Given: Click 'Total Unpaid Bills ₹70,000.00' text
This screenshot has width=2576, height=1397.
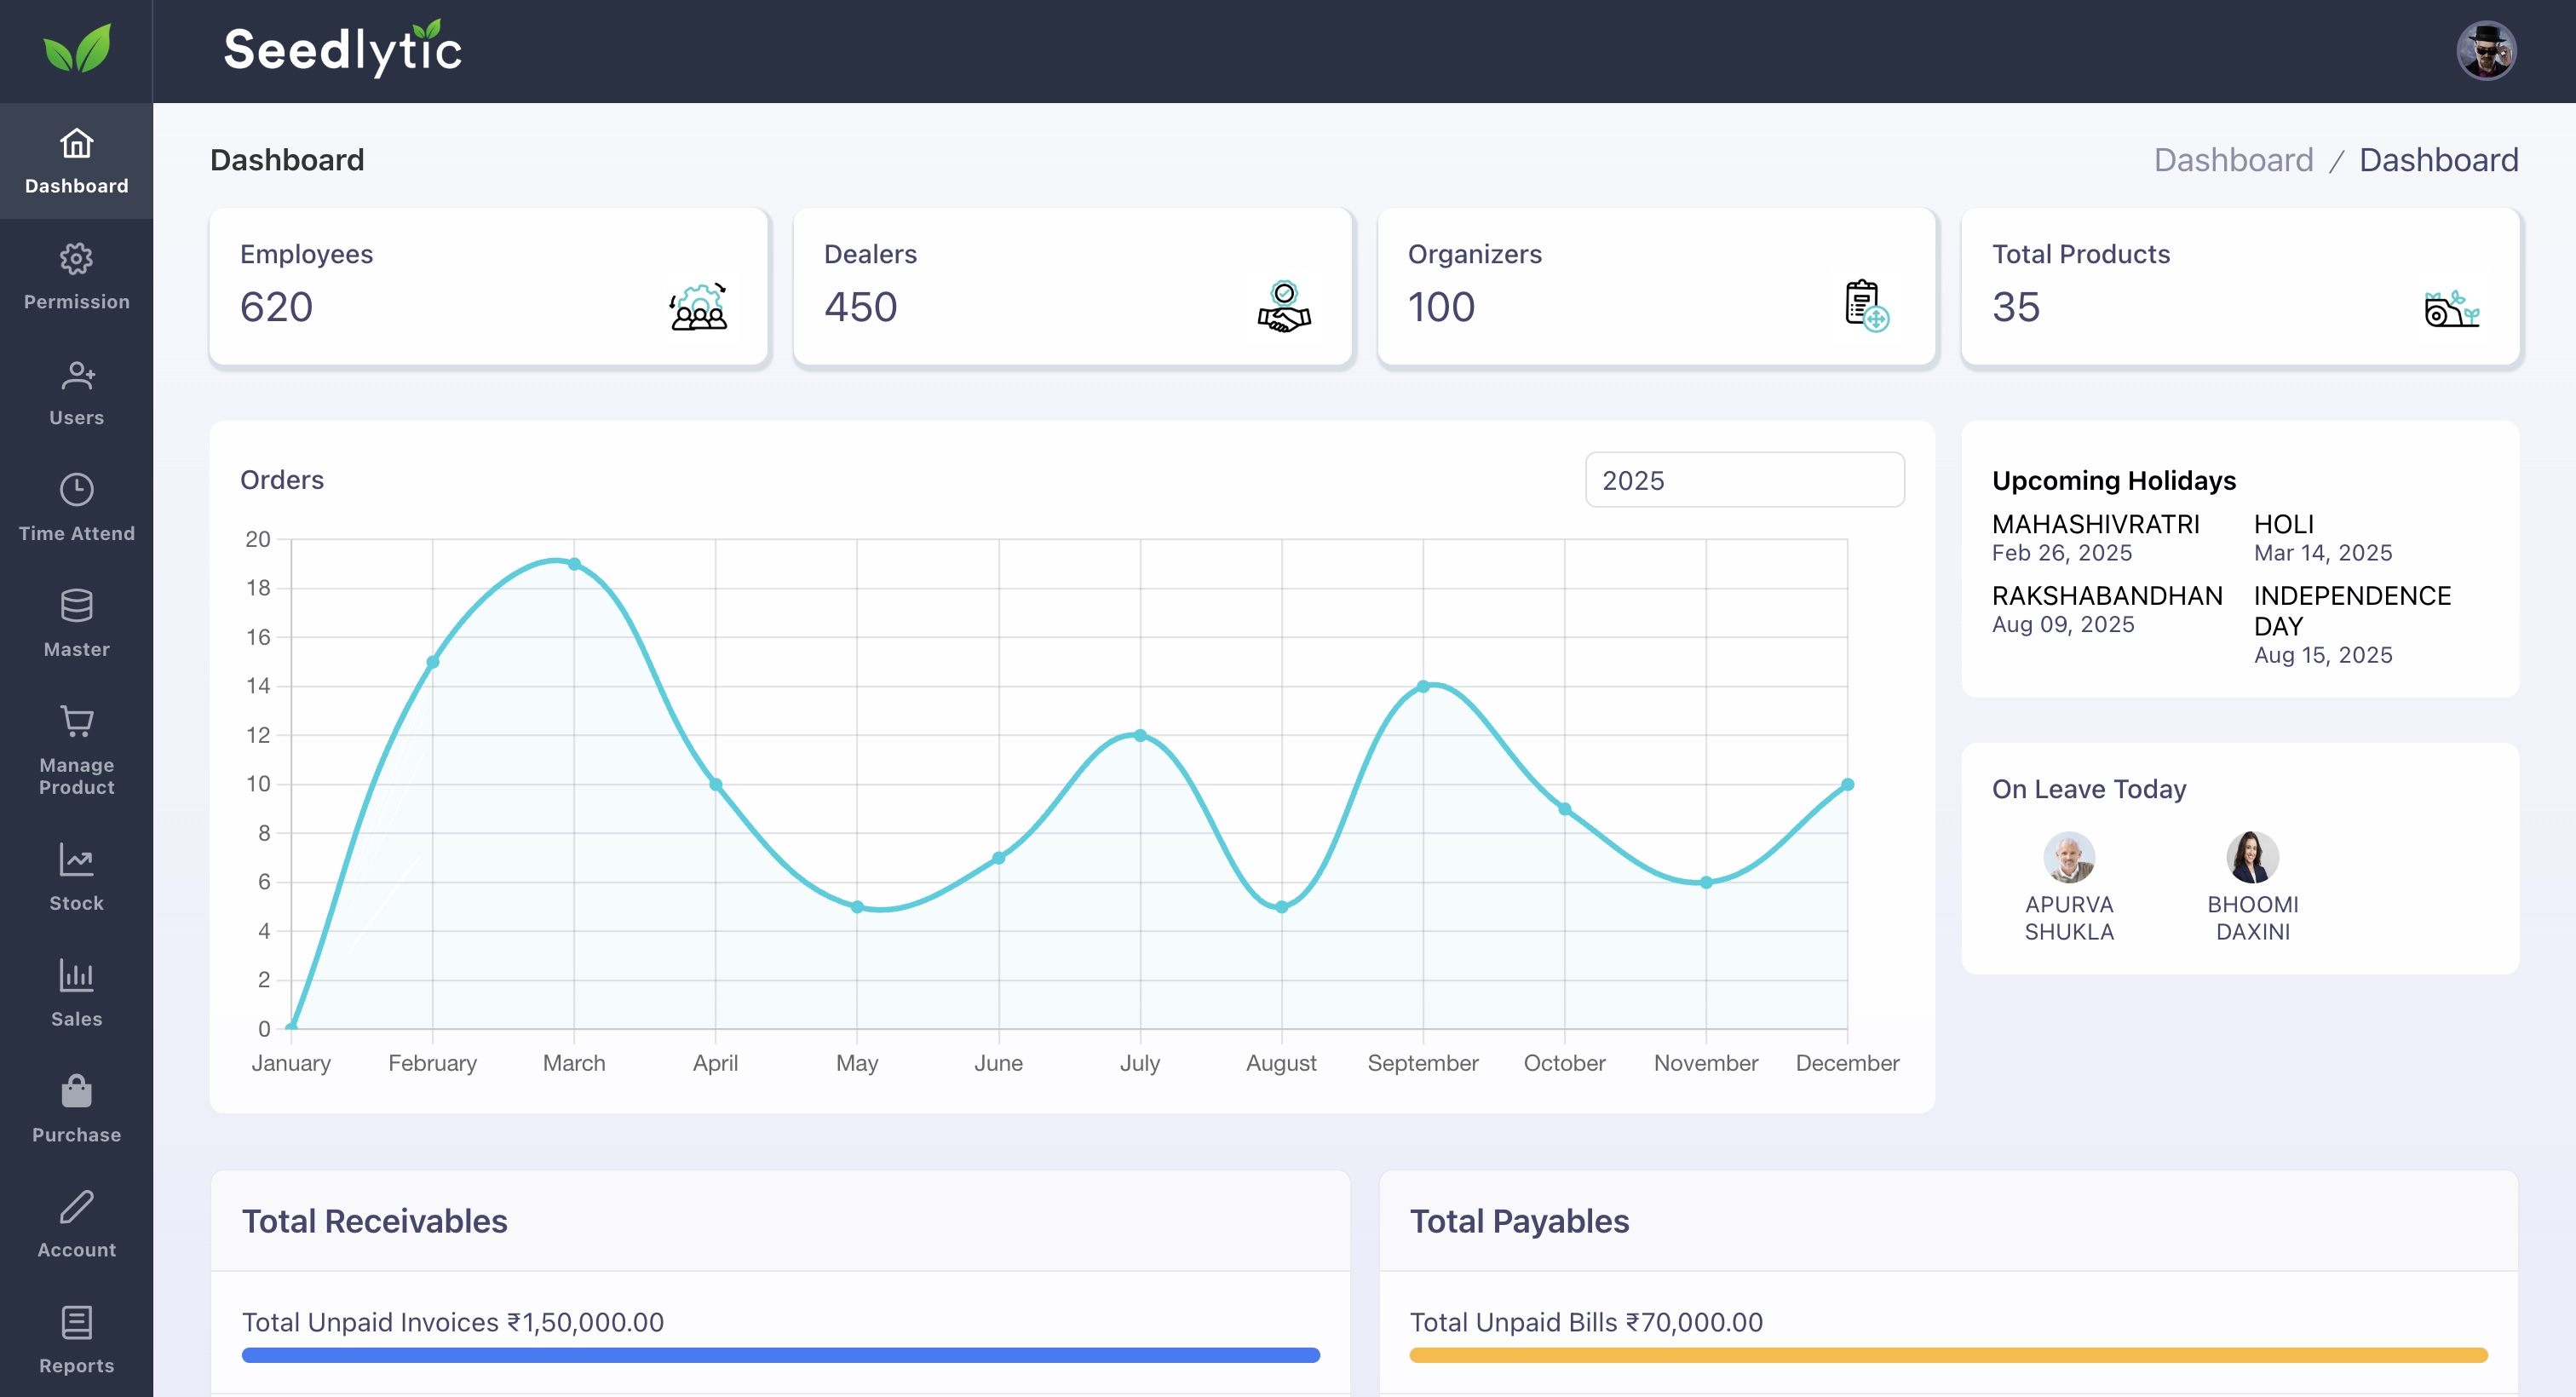Looking at the screenshot, I should 1585,1322.
